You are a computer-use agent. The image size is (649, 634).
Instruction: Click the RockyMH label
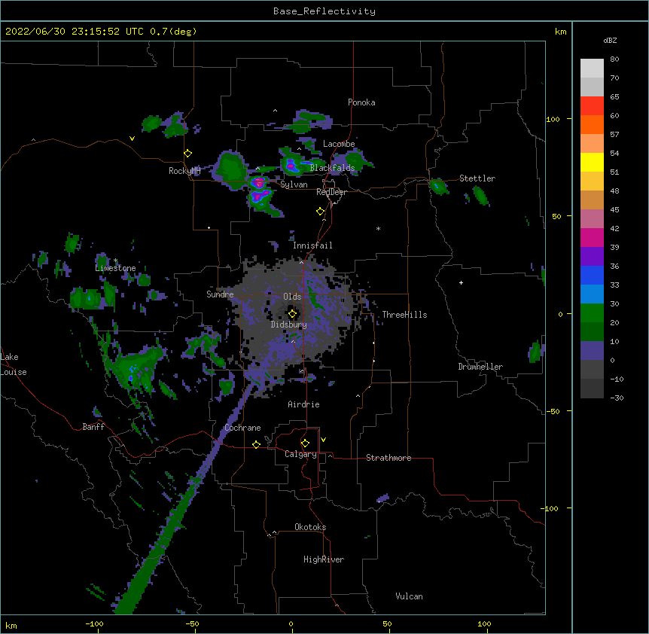pos(184,171)
